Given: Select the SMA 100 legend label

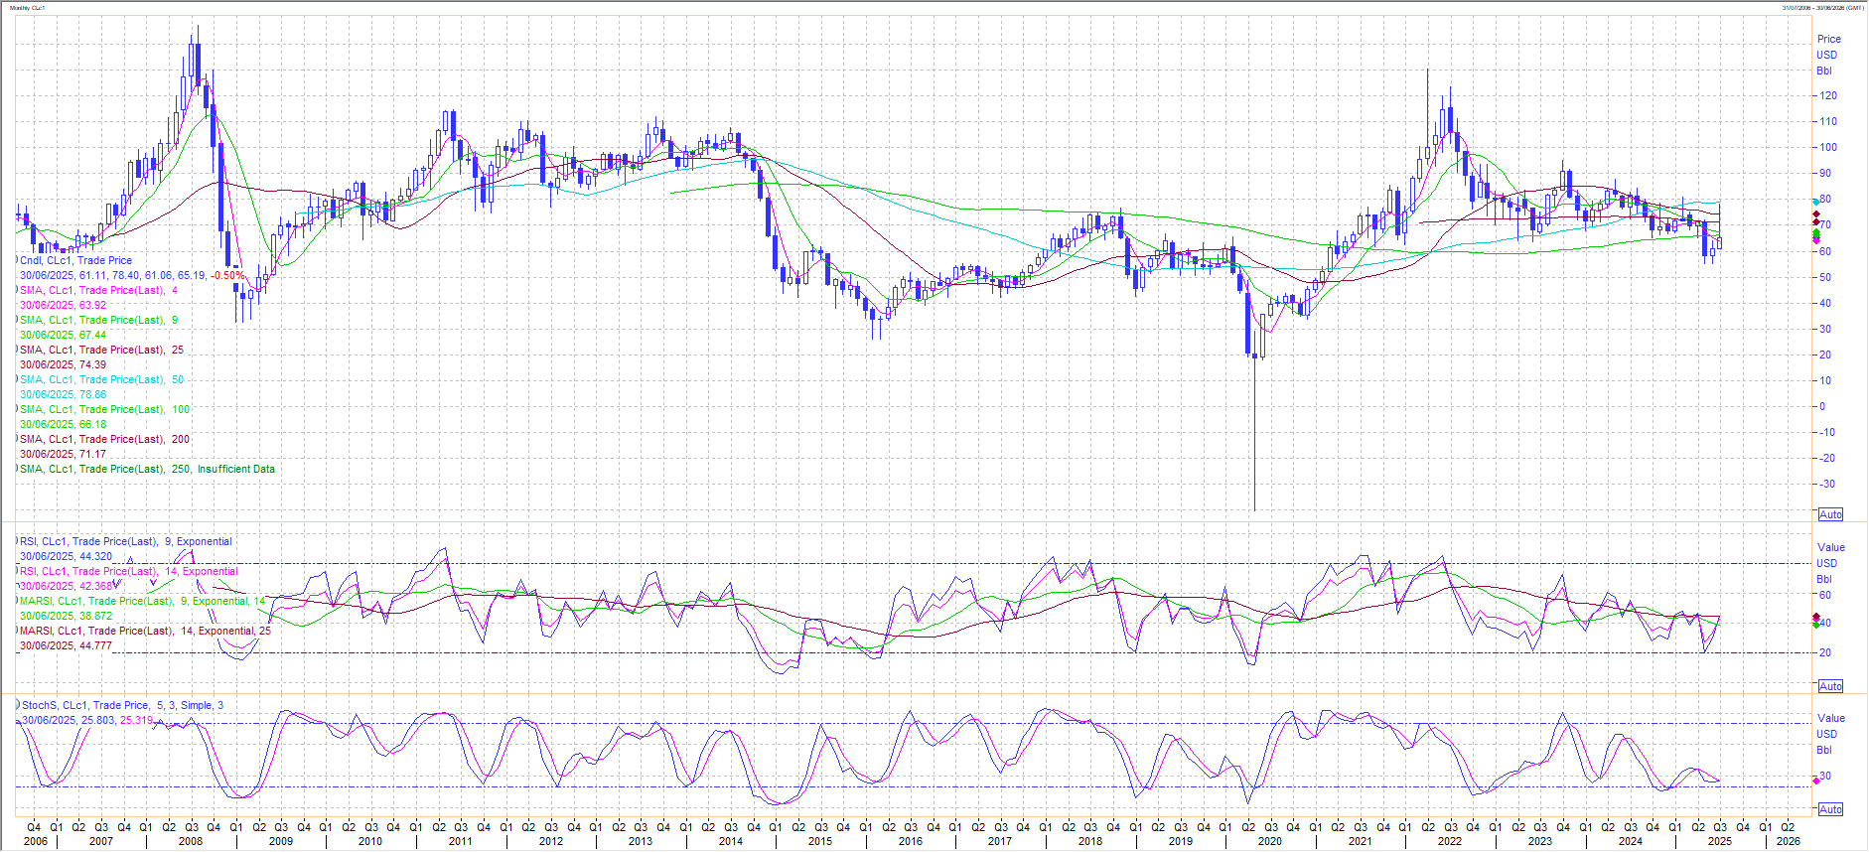Looking at the screenshot, I should 104,409.
